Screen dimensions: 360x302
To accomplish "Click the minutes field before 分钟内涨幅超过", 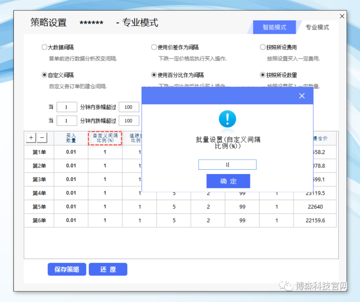I will pyautogui.click(x=67, y=107).
